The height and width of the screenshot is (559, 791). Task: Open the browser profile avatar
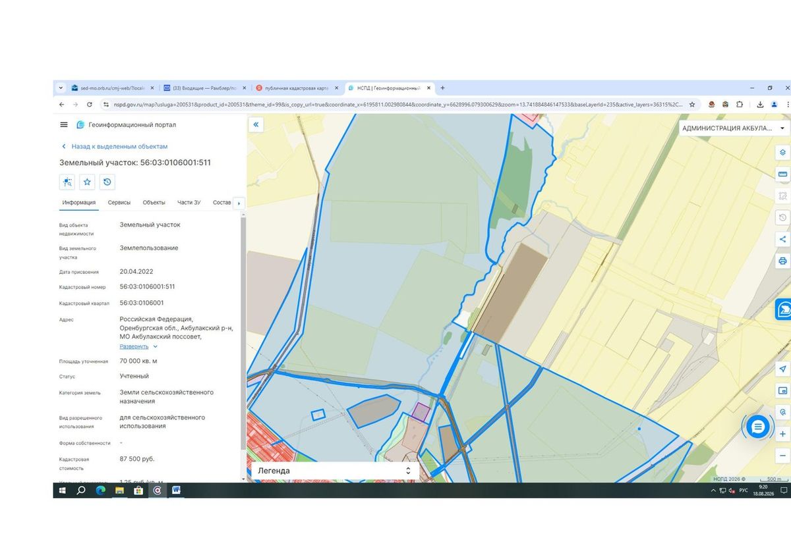(774, 104)
